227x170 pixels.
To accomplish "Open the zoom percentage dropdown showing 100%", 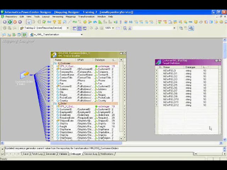I will tap(113, 28).
